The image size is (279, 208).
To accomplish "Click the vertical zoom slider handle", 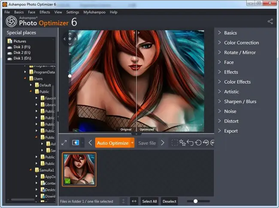I will coord(70,76).
